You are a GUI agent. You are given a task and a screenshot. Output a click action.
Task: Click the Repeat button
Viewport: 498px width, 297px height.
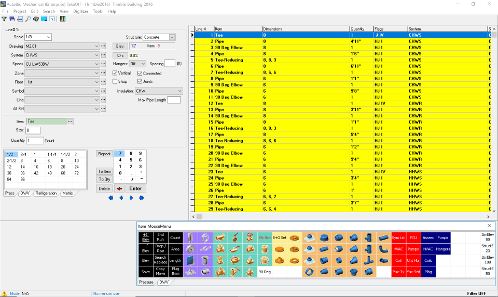[x=104, y=154]
